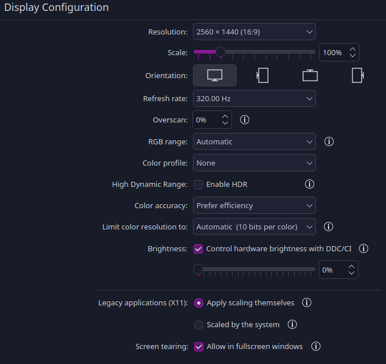Click the Scale 100% input field
Viewport: 386px width, 364px height.
(x=339, y=52)
